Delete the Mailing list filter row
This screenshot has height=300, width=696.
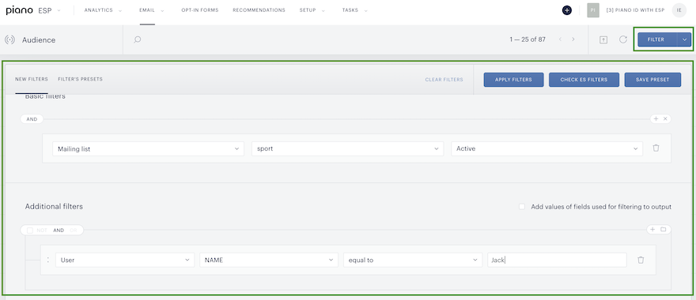click(x=656, y=148)
